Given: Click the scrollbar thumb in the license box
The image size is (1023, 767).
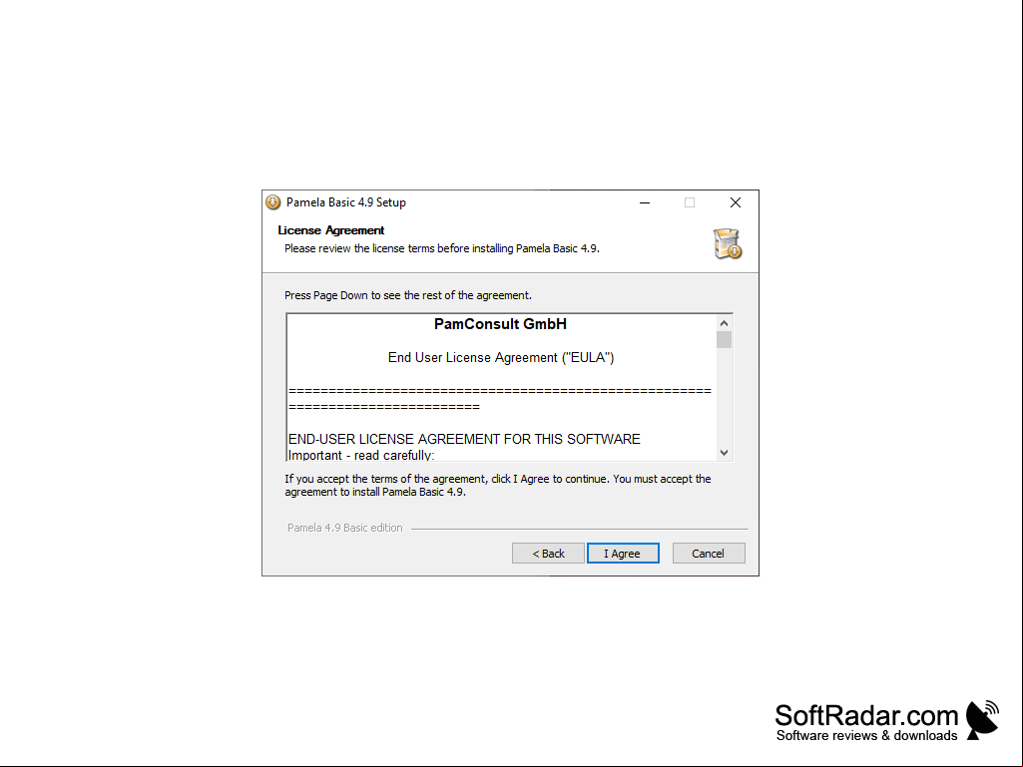Looking at the screenshot, I should point(724,340).
